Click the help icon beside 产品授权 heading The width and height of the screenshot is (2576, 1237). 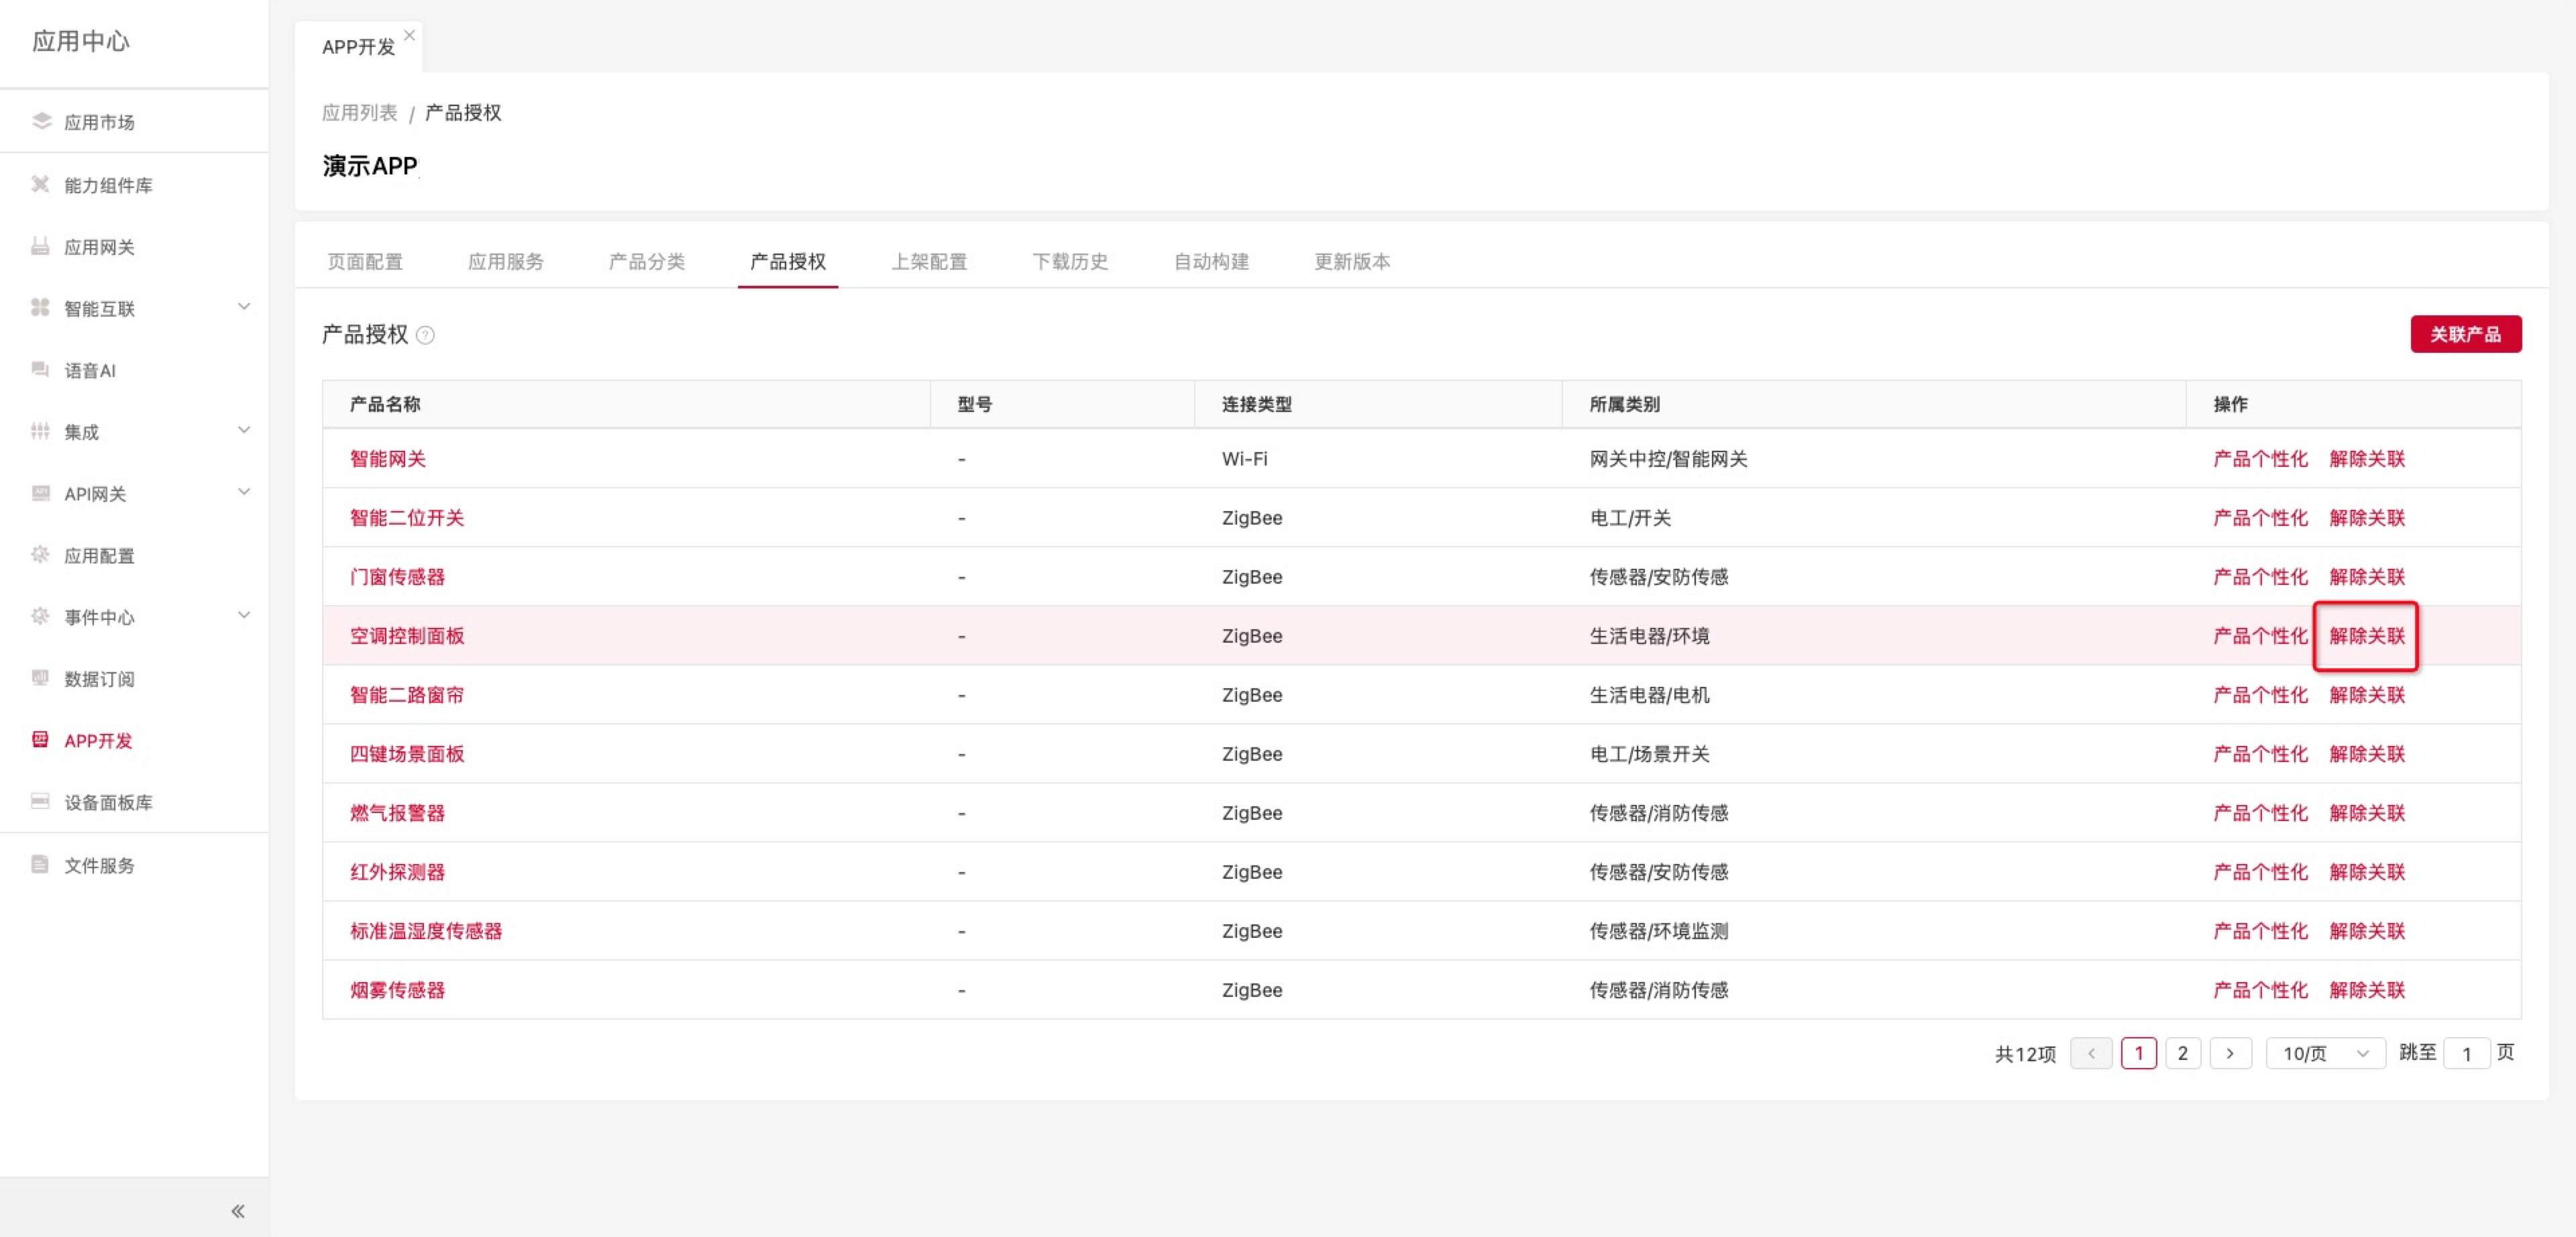click(425, 335)
